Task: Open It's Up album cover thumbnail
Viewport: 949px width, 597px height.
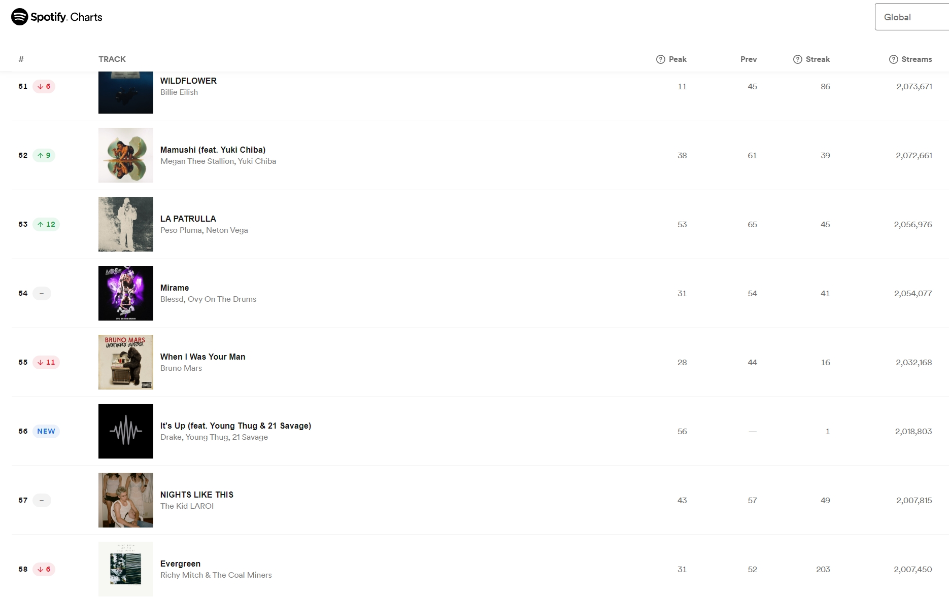Action: 126,431
